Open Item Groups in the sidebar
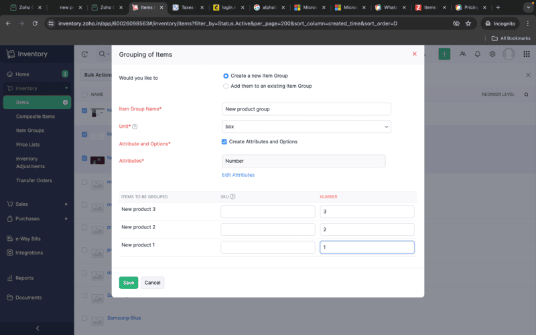 click(x=30, y=131)
